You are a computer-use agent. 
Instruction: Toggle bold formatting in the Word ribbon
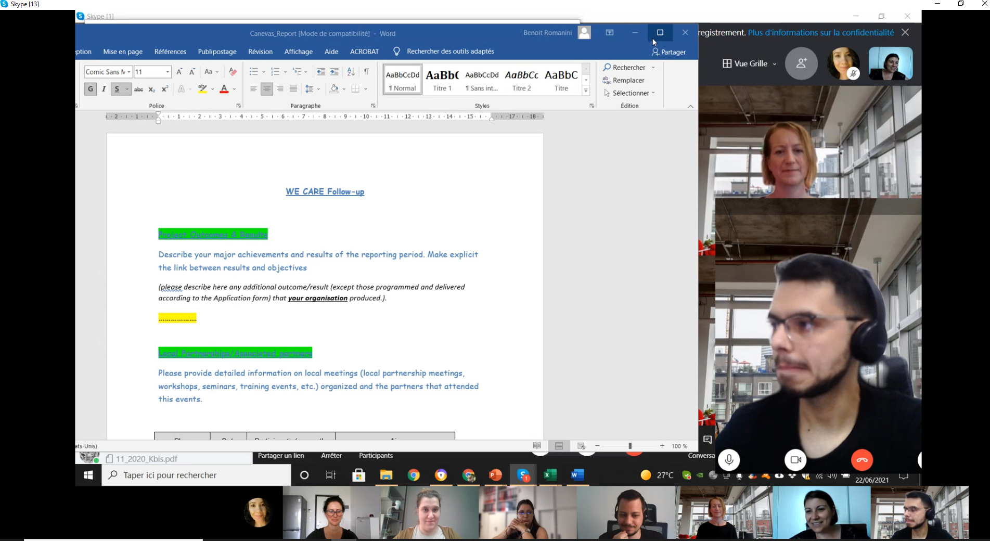click(91, 89)
